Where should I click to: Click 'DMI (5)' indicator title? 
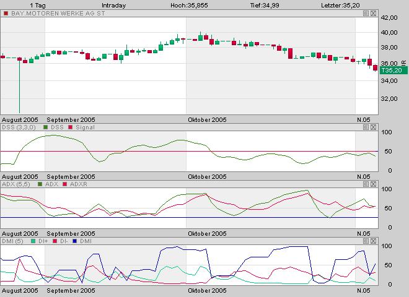pos(12,241)
